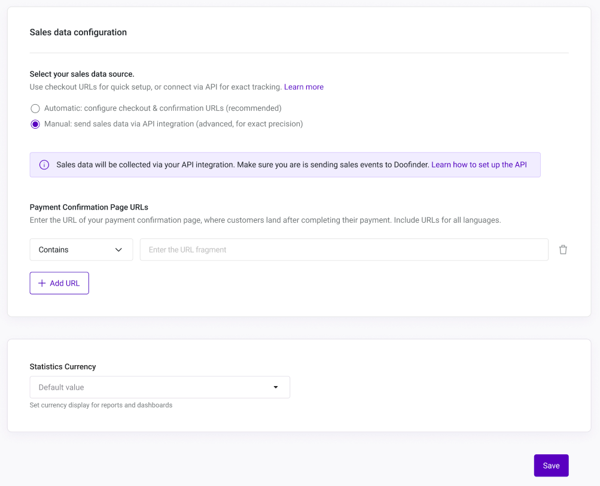600x486 pixels.
Task: Enable the recommended Automatic sales data option
Action: 35,108
